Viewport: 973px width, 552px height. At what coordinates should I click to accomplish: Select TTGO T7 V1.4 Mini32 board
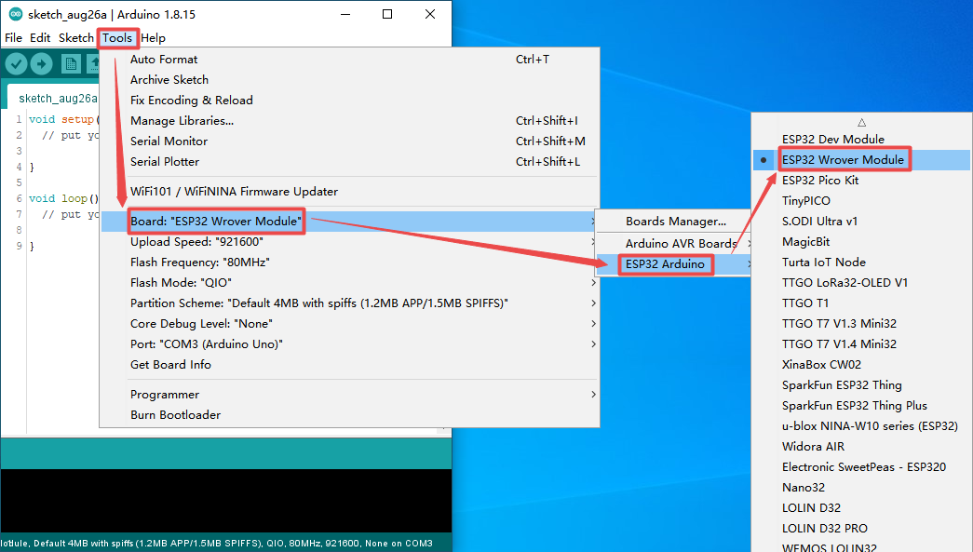pos(861,344)
